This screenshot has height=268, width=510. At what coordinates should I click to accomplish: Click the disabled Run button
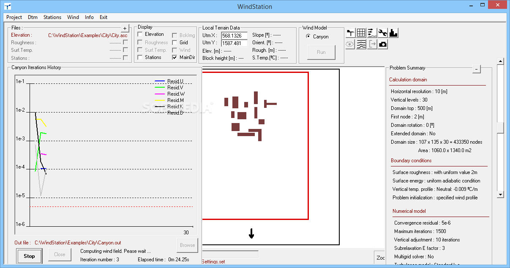(321, 52)
